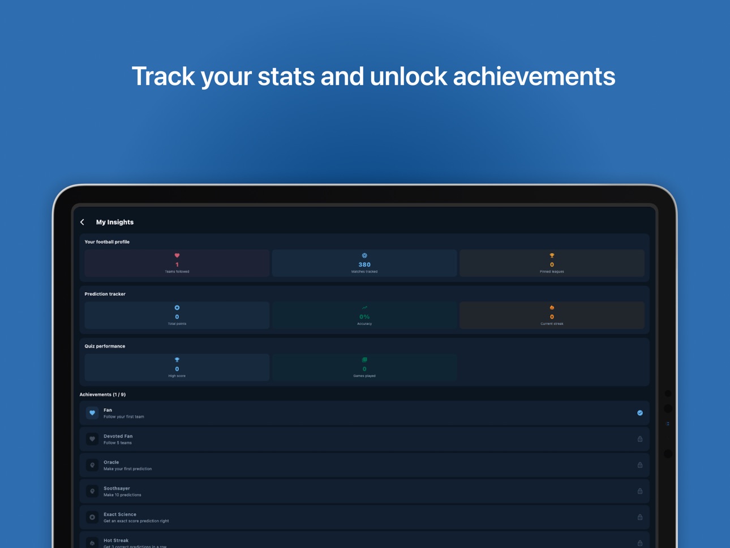The height and width of the screenshot is (548, 730).
Task: Open the Teams followed stat card
Action: pos(177,263)
